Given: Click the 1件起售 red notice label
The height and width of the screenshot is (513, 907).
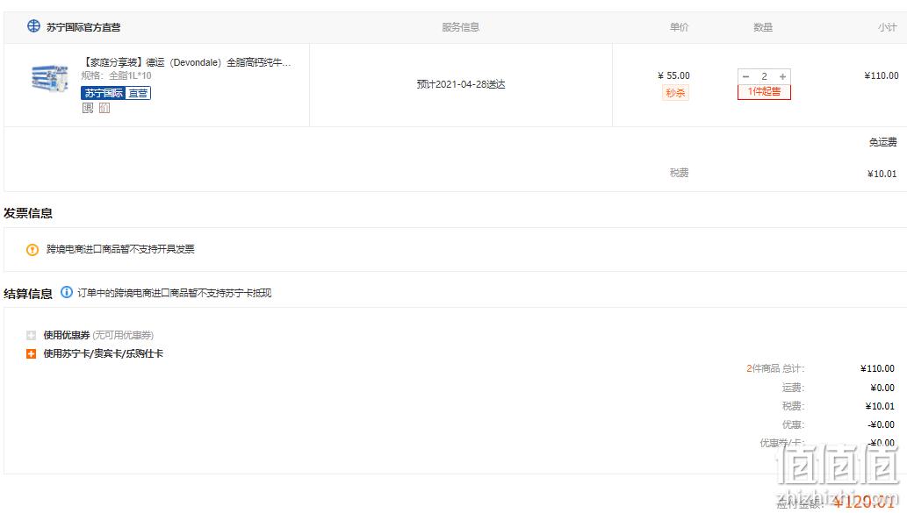Looking at the screenshot, I should pos(764,91).
